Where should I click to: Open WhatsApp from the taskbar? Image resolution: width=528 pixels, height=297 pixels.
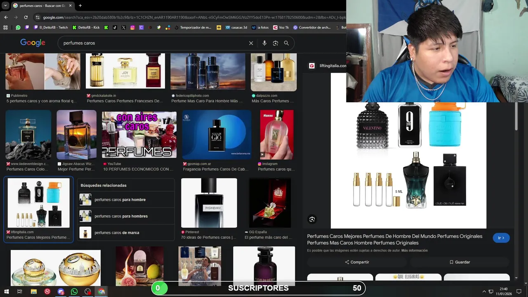(74, 292)
